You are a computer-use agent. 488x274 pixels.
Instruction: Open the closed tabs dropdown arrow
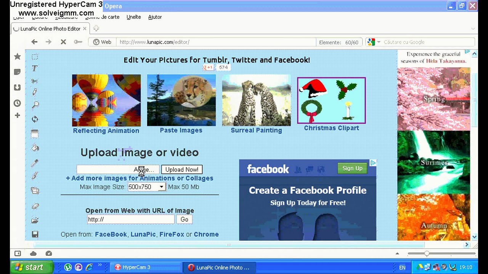(473, 29)
